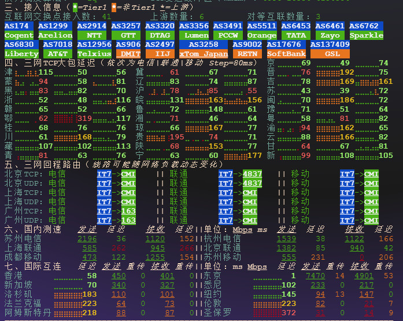Select the xTom Japan label
The width and height of the screenshot is (403, 321).
[x=204, y=54]
